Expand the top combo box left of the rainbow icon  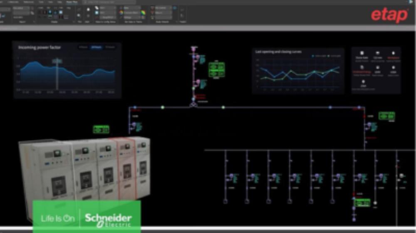pyautogui.click(x=131, y=7)
